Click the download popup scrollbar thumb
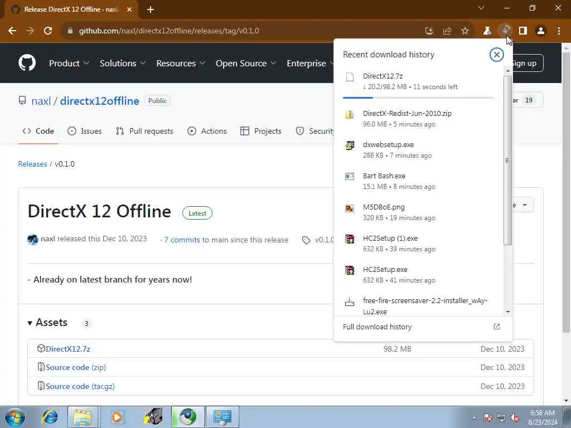This screenshot has height=428, width=571. click(x=507, y=160)
